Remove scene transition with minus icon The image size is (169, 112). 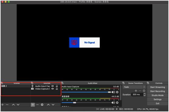pyautogui.click(x=140, y=91)
